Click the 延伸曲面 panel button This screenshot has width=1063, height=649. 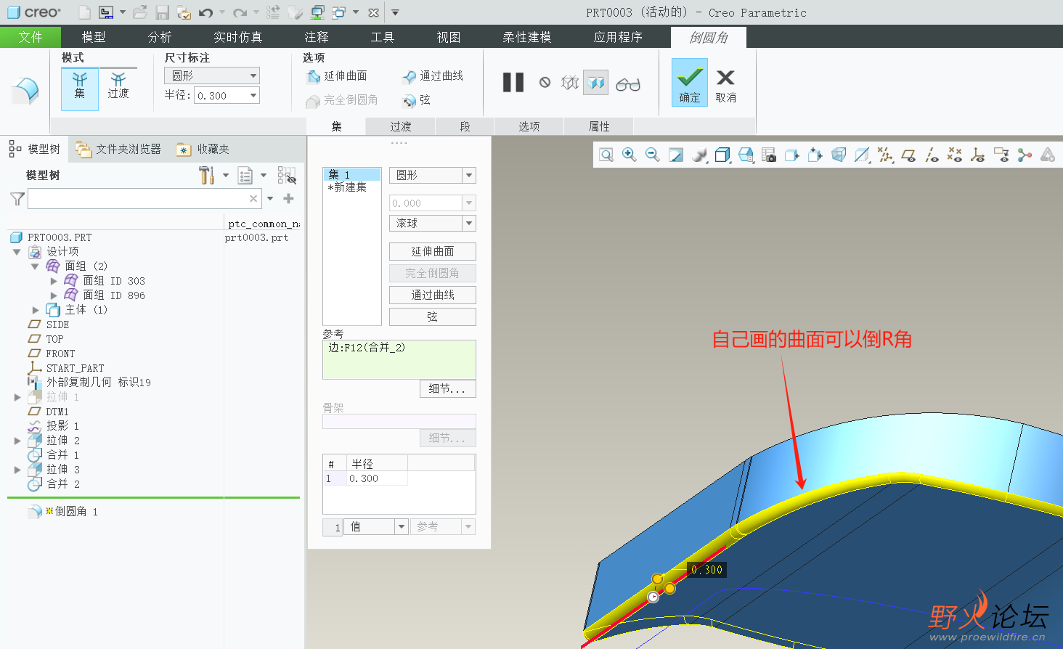click(433, 251)
